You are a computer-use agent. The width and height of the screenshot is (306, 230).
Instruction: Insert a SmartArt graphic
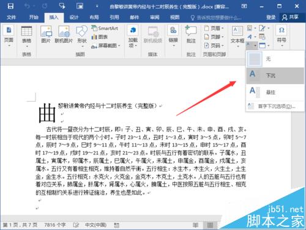click(x=105, y=28)
